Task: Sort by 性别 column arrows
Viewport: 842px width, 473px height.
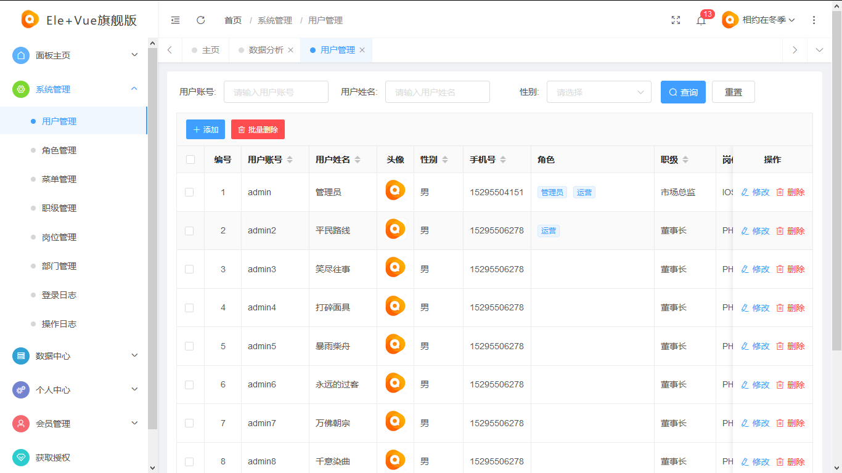Action: (x=445, y=160)
